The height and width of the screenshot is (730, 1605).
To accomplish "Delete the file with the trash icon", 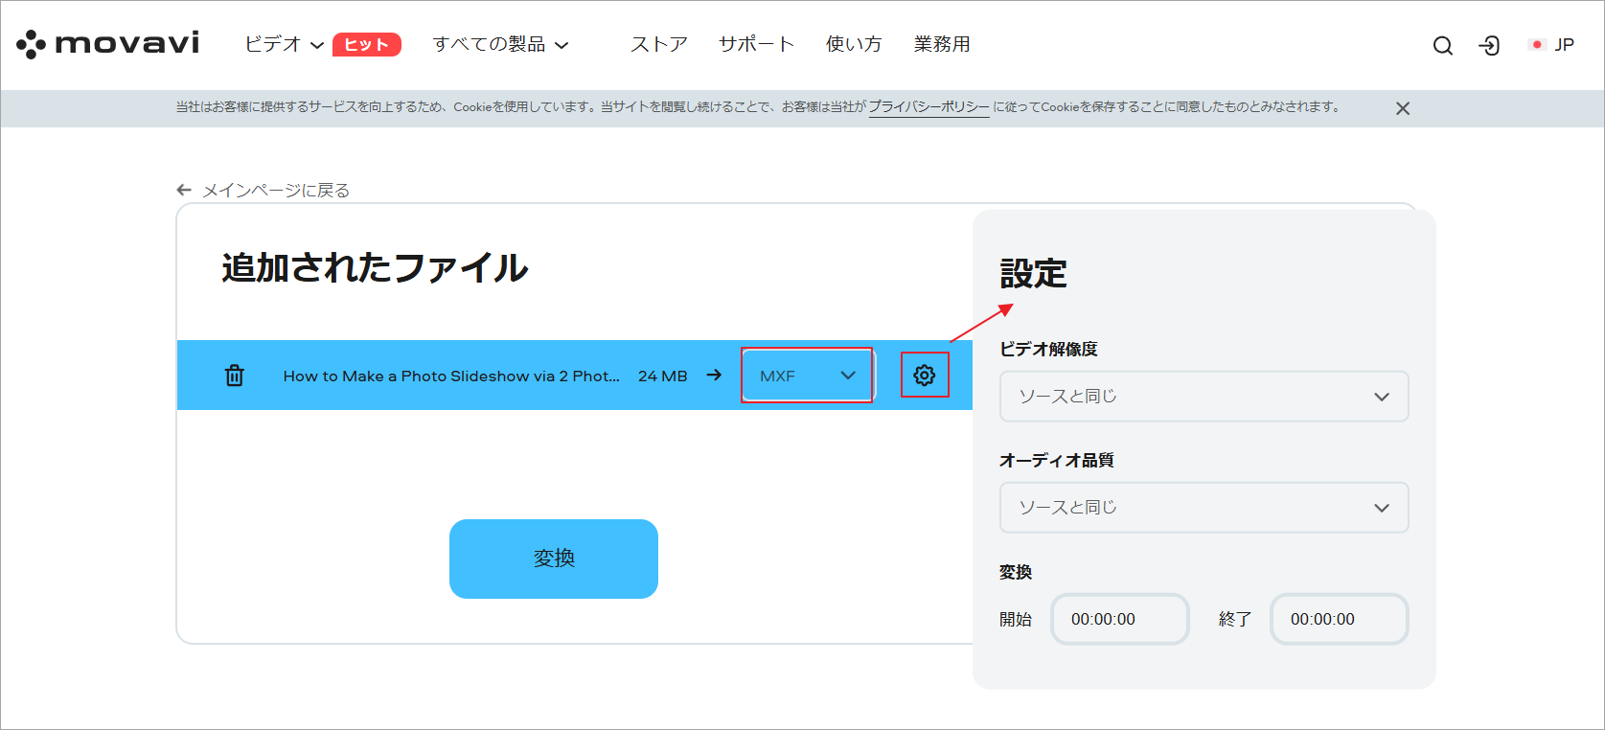I will click(x=235, y=376).
